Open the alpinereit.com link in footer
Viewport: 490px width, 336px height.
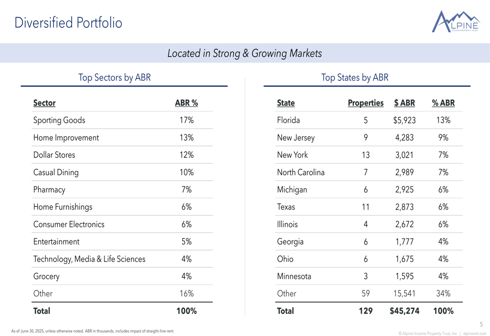475,334
